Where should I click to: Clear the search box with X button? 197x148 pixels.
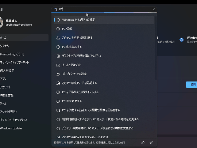pyautogui.click(x=154, y=9)
